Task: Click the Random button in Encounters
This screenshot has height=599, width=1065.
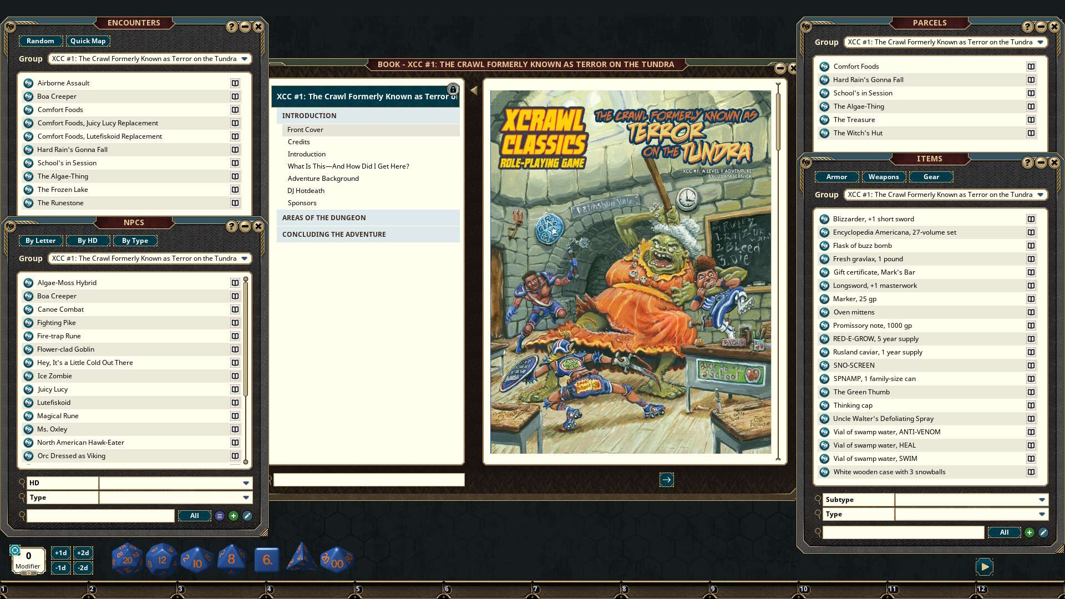Action: (40, 40)
